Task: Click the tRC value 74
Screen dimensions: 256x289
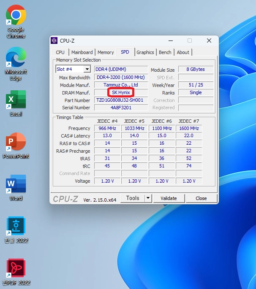Action: 189,166
